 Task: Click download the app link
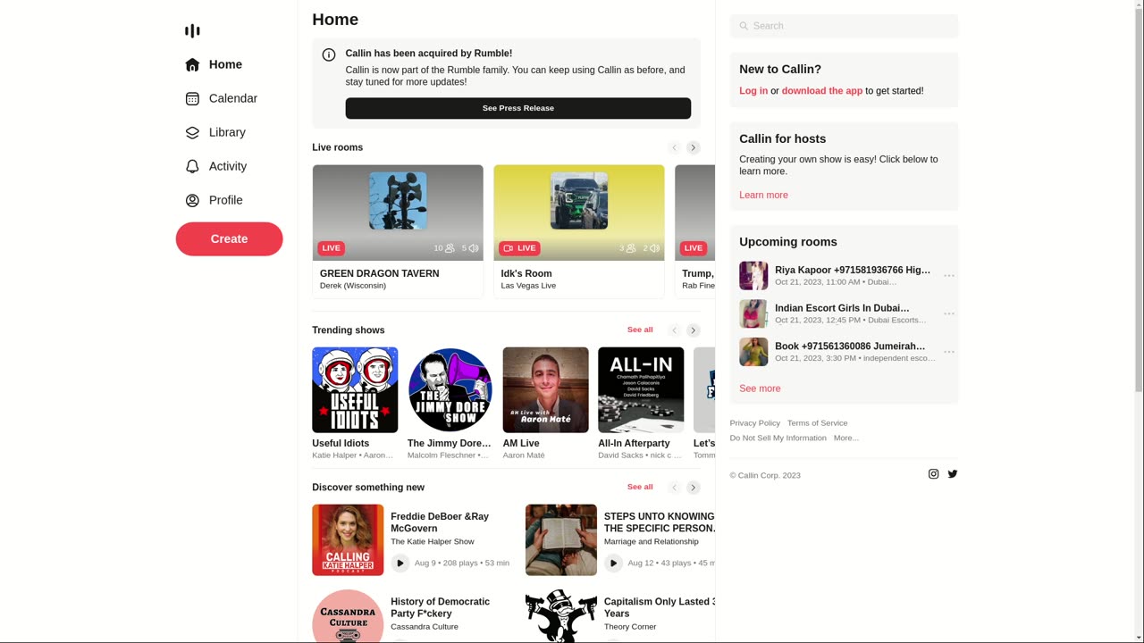tap(822, 90)
